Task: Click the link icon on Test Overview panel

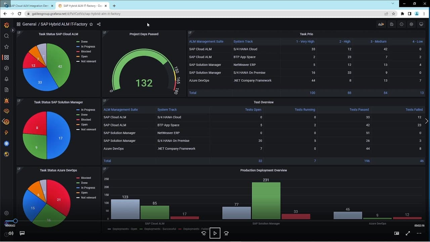Action: (104, 101)
